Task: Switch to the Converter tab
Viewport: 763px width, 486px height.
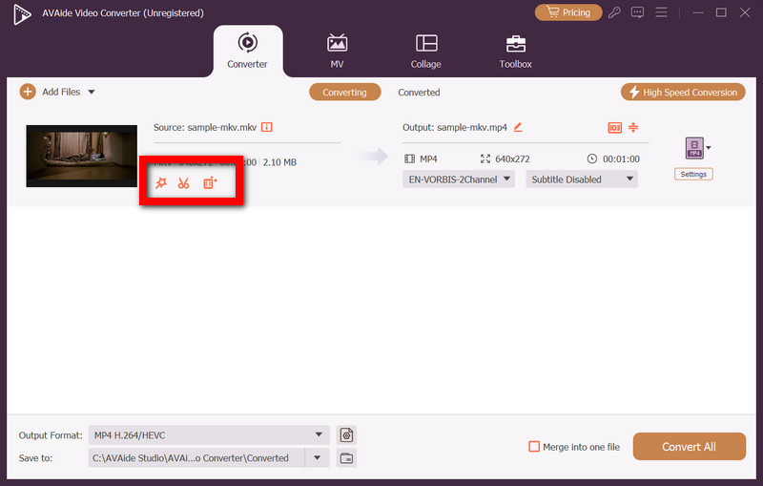Action: pyautogui.click(x=247, y=52)
